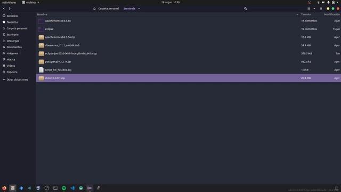Click the sort direction arrow beside Tamaño
Screen dimensions: 341x192
tap(297, 14)
